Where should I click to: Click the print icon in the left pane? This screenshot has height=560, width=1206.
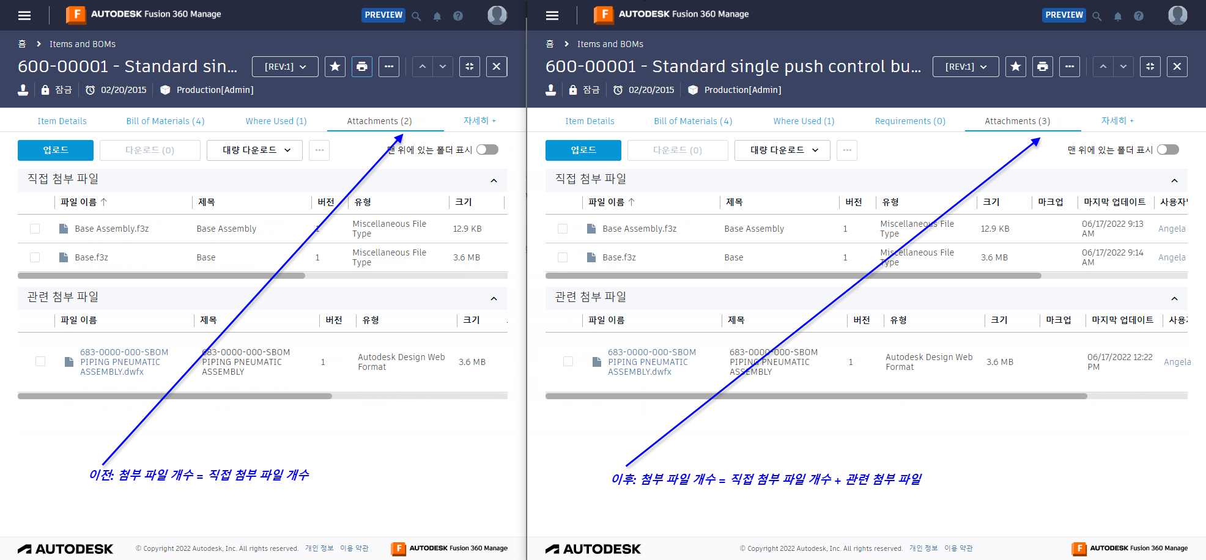pos(362,67)
